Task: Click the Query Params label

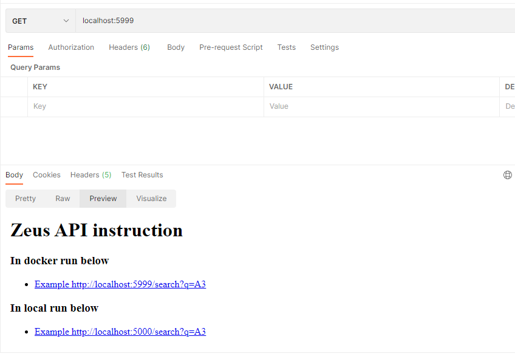Action: click(35, 67)
